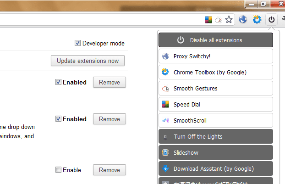Click the Smooth Gestures icon in address bar
Viewport: 285px width, 185px height.
[x=219, y=20]
